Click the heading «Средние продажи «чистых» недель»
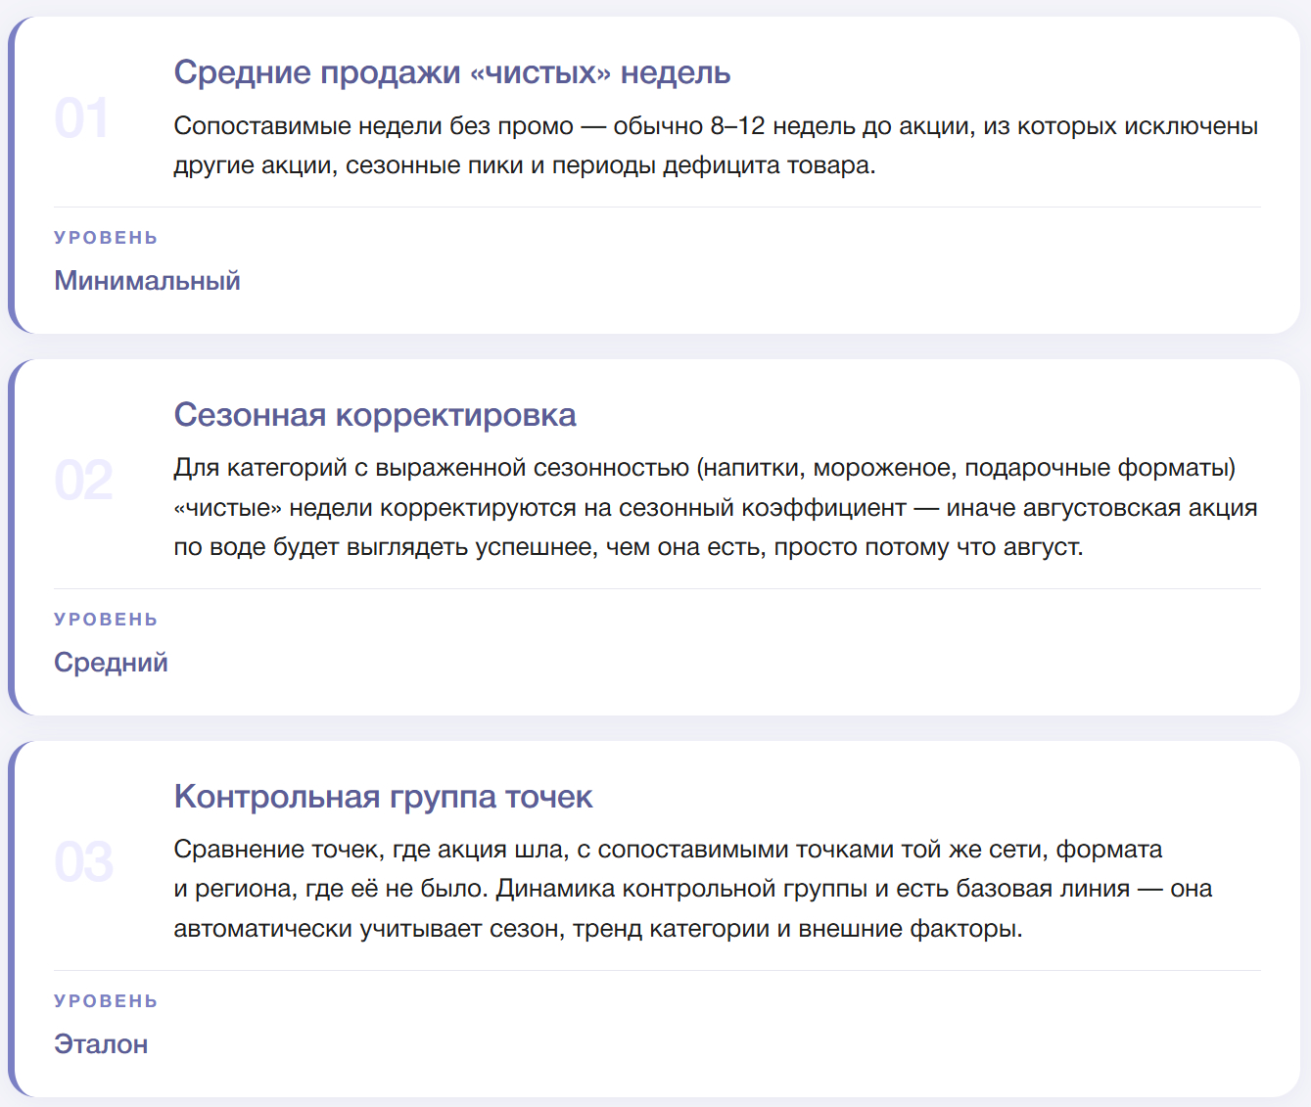The height and width of the screenshot is (1107, 1311). (x=452, y=73)
